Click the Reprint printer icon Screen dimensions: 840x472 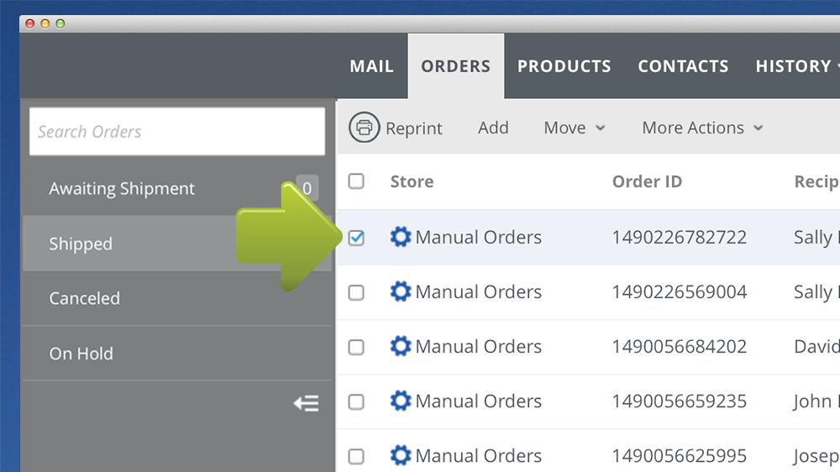[x=364, y=128]
